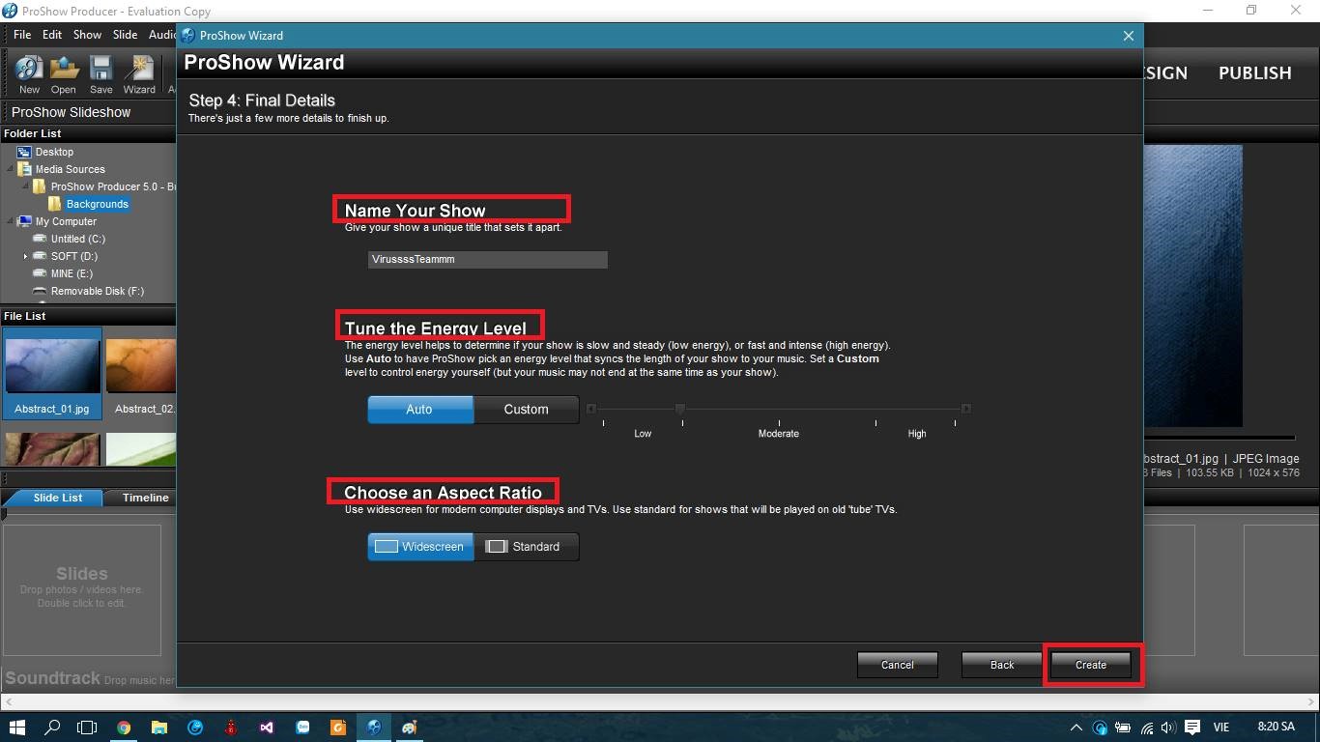Image resolution: width=1320 pixels, height=742 pixels.
Task: Select the Auto energy level option
Action: [420, 410]
